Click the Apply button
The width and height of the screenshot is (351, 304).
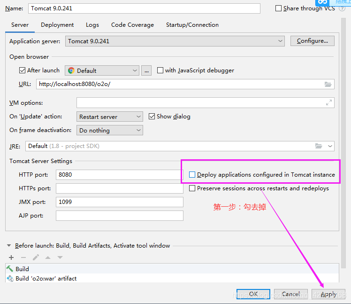coord(328,294)
